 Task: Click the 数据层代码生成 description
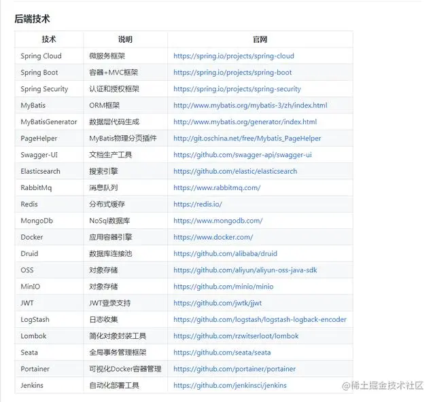pos(114,122)
